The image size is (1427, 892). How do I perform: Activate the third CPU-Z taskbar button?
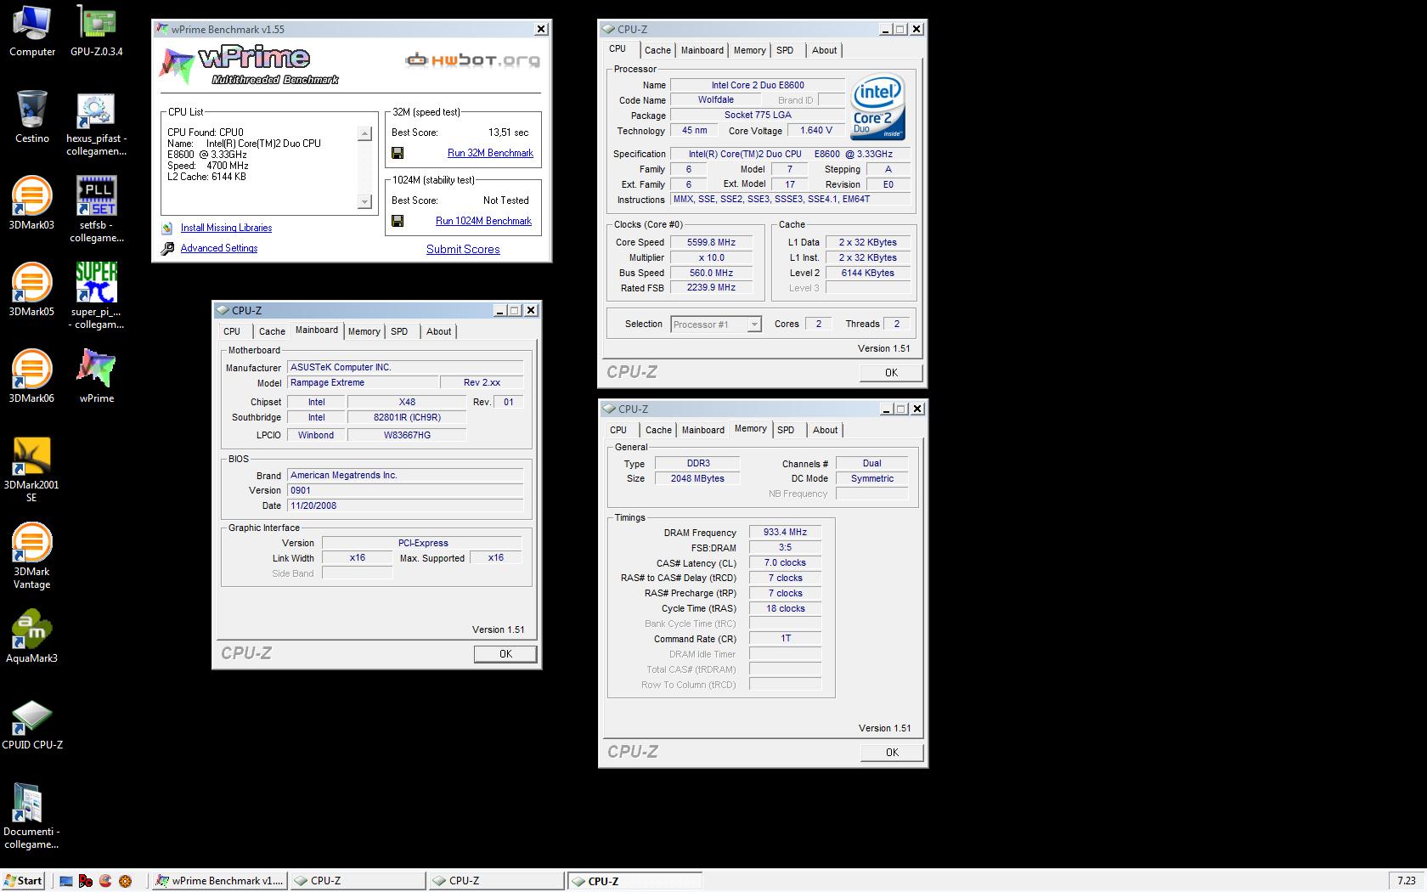[635, 881]
